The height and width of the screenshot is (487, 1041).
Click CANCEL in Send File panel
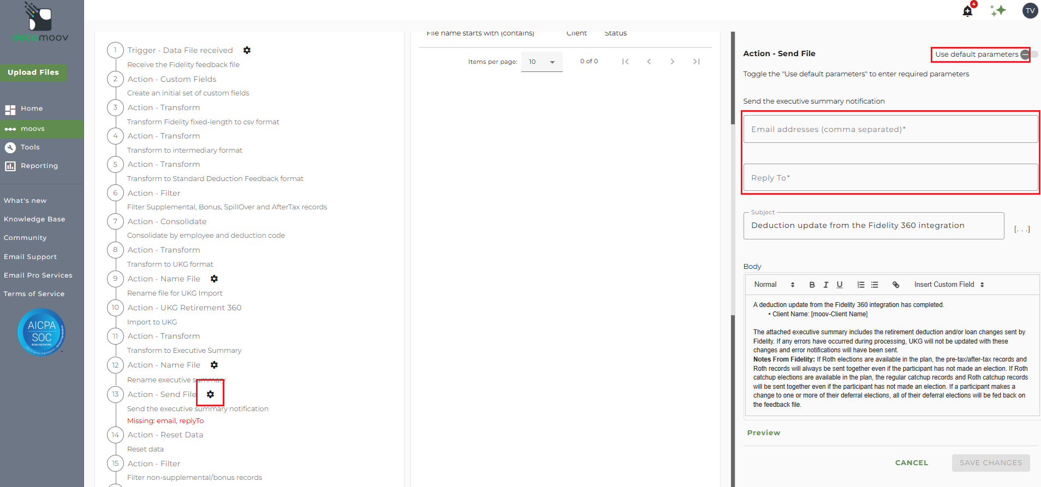point(912,463)
